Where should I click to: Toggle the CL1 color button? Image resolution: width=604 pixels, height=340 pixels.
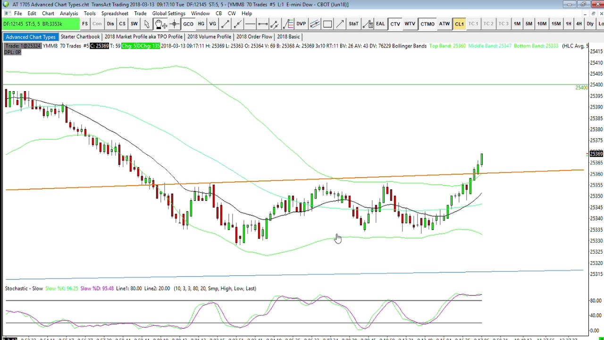click(x=459, y=24)
